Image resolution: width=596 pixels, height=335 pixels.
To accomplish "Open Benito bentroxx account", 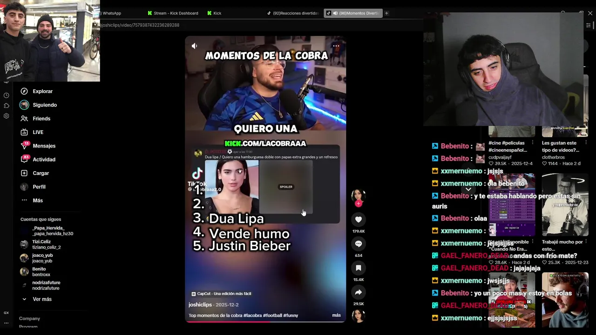I will (35, 271).
